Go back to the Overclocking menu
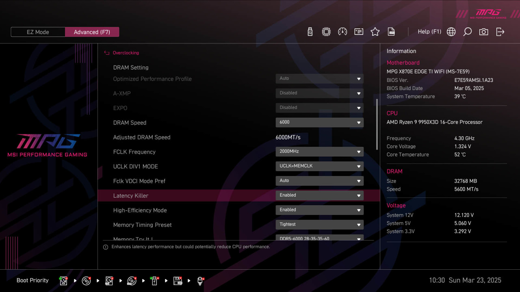This screenshot has height=292, width=520. click(126, 53)
